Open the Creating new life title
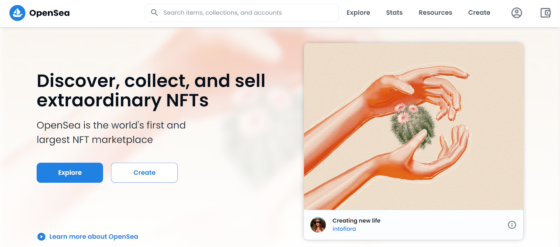The image size is (560, 247). (x=356, y=220)
